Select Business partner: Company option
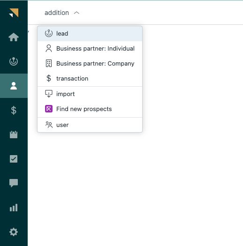 pyautogui.click(x=90, y=64)
